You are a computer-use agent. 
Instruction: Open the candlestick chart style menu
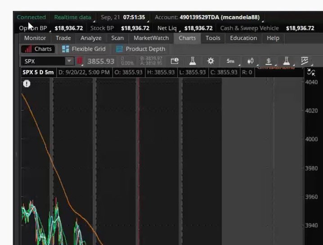click(x=251, y=61)
